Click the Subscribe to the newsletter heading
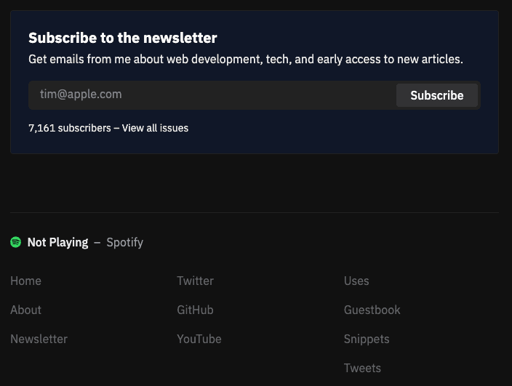The width and height of the screenshot is (512, 386). (x=123, y=38)
